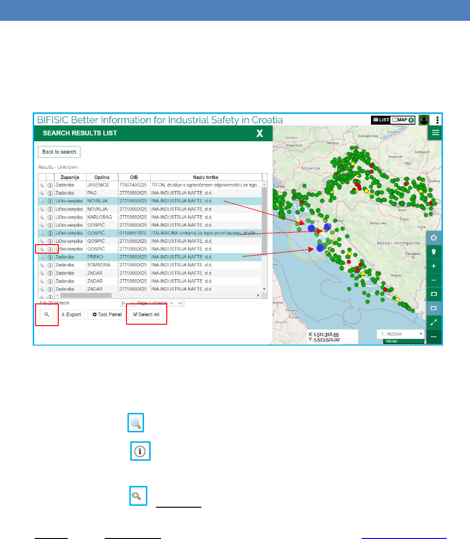The image size is (470, 539).
Task: Open more map tools ellipsis
Action: pos(434,337)
